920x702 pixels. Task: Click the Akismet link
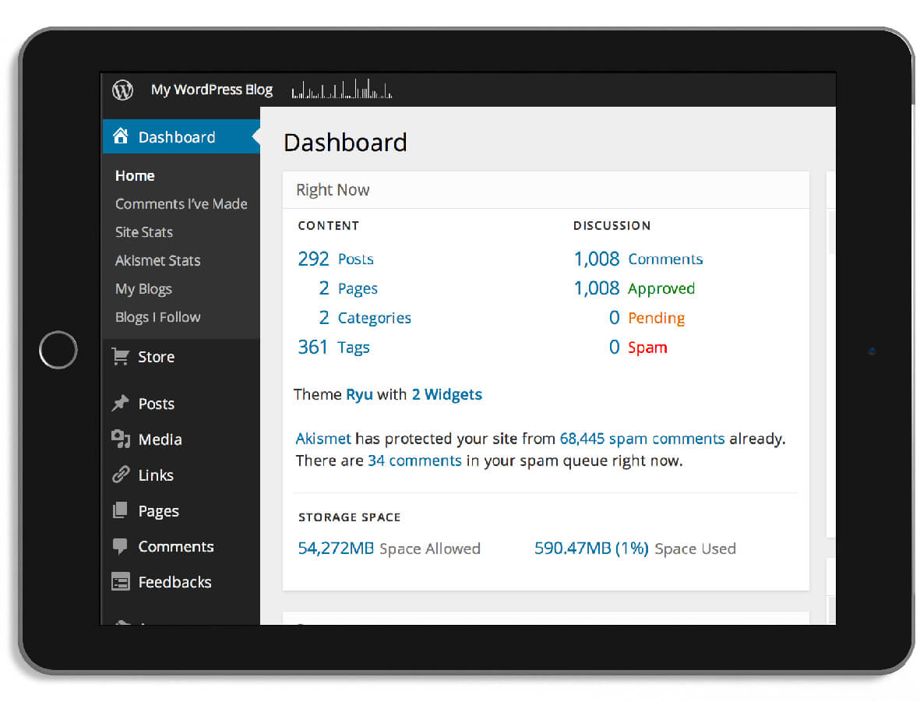point(323,439)
